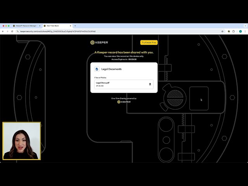The width and height of the screenshot is (248, 186).
Task: Go forward in browser history
Action: 7,31
